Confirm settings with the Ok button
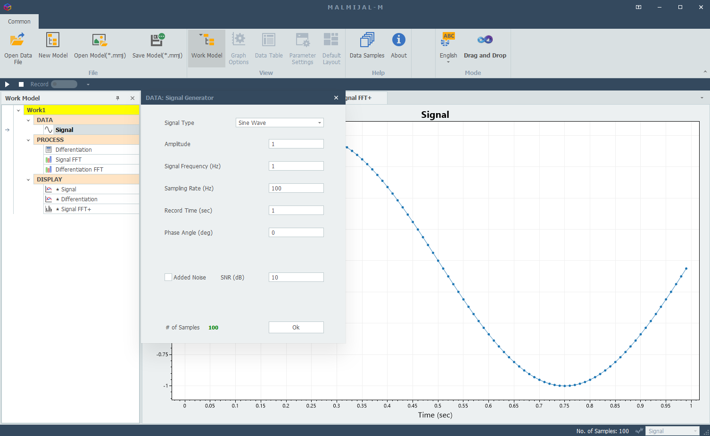Screen dimensions: 710x436 pos(296,327)
